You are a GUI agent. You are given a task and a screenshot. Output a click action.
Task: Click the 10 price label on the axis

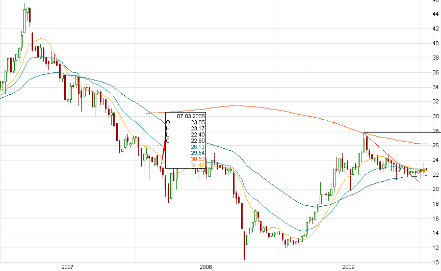[436, 262]
